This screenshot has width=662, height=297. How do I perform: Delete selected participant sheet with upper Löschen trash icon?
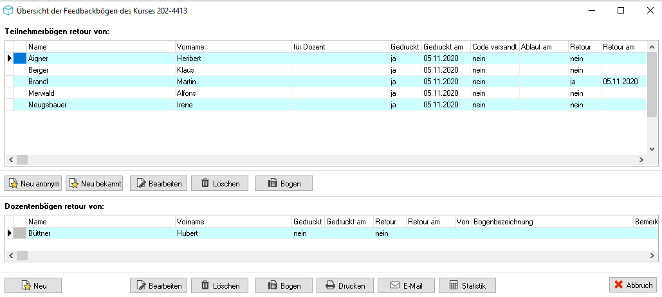(219, 183)
